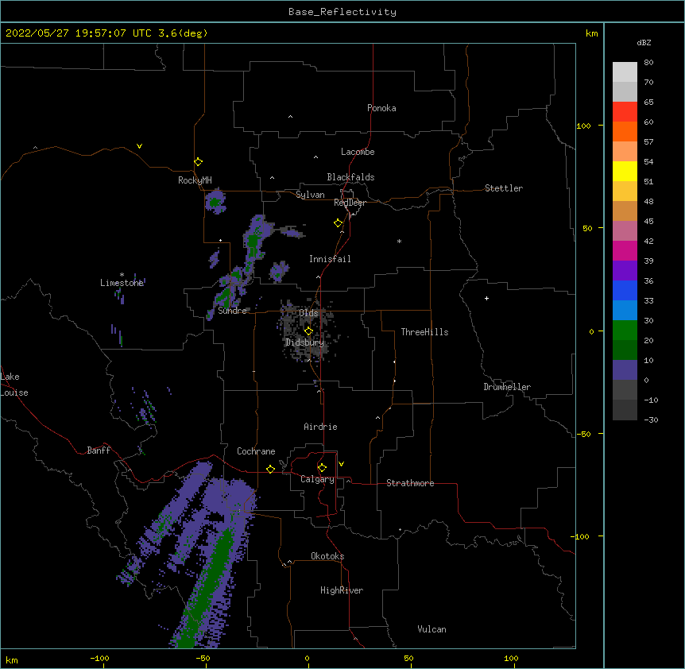Click the yellow 54 dBZ color swatch
685x669 pixels.
625,171
